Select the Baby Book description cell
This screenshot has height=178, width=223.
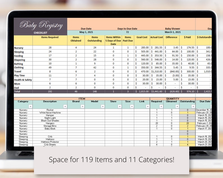[50, 129]
